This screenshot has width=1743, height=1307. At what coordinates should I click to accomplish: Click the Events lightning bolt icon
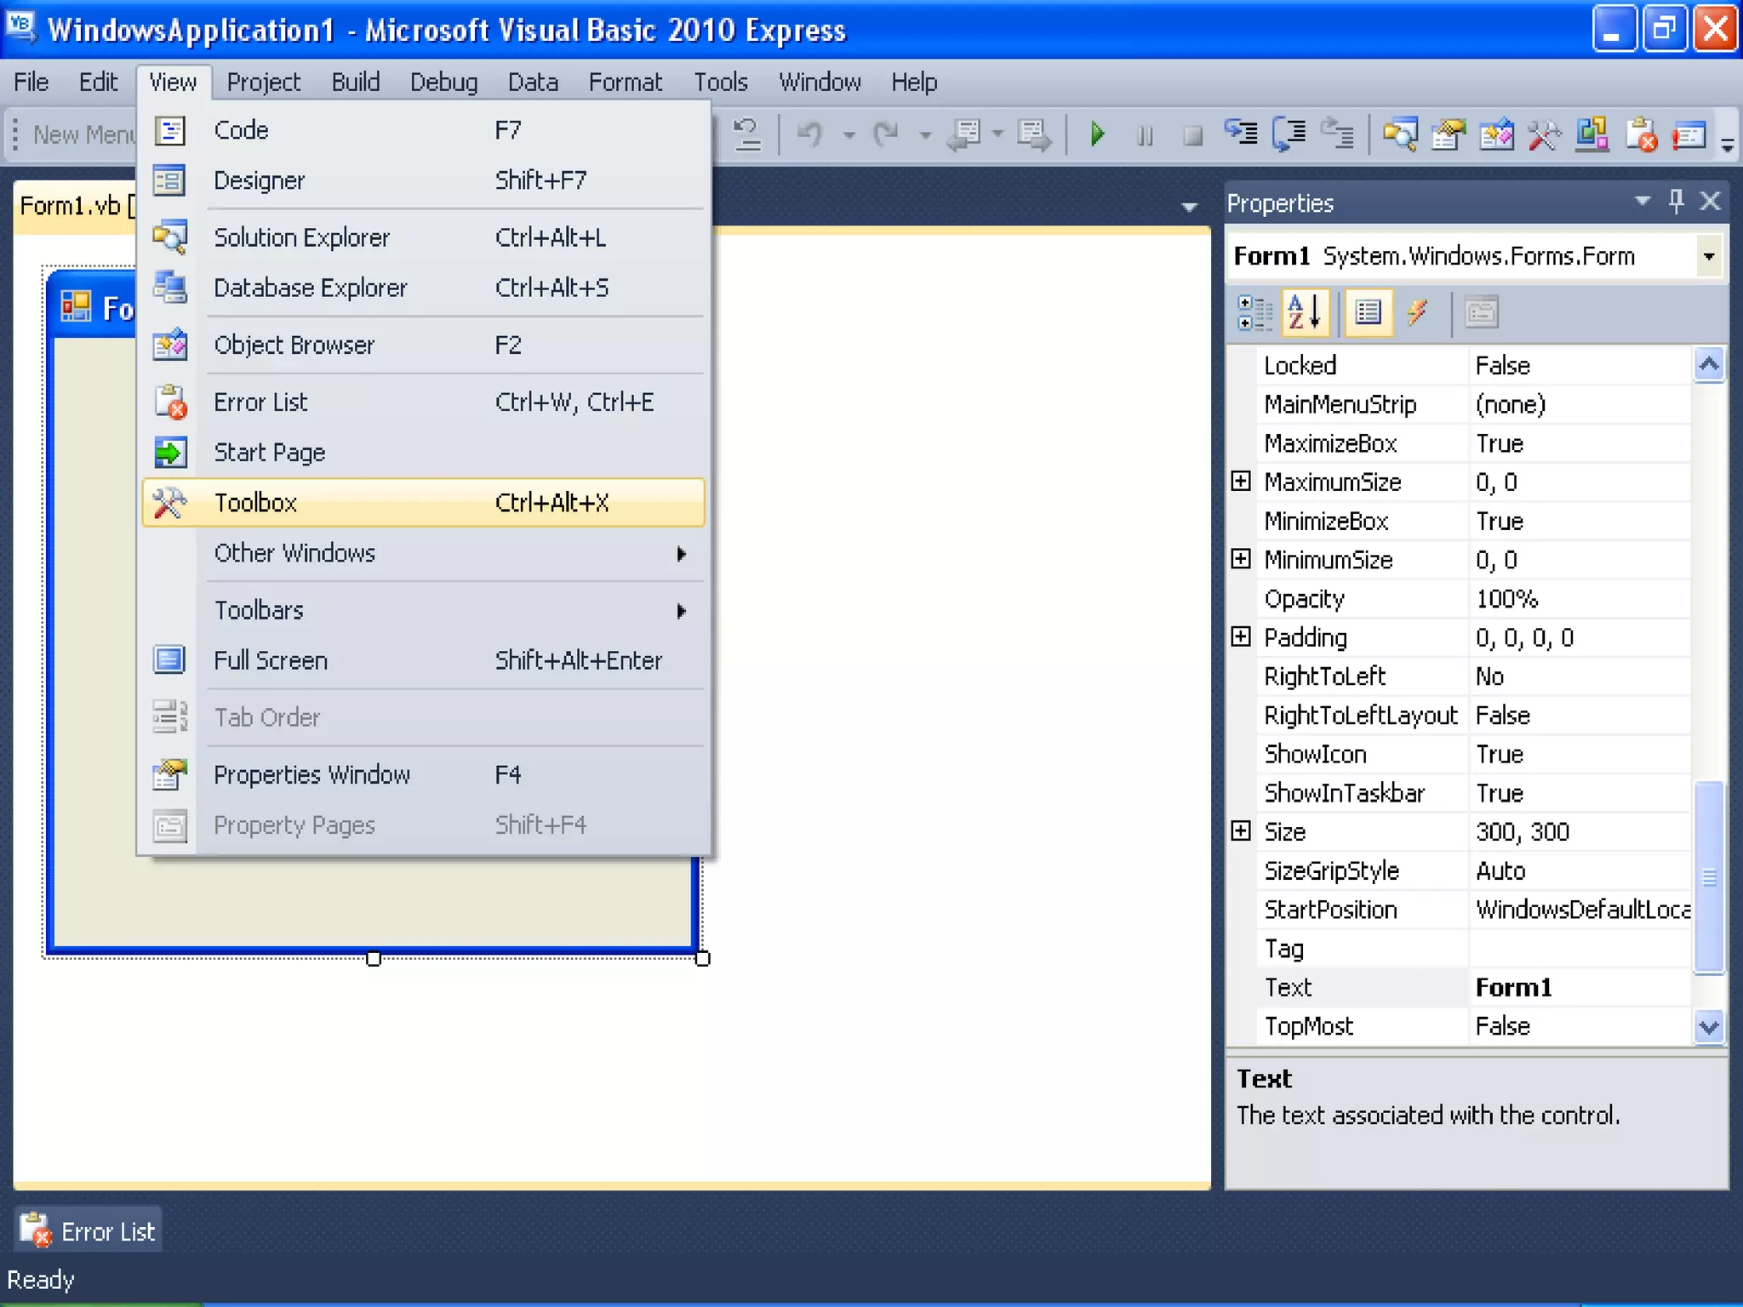pos(1417,312)
